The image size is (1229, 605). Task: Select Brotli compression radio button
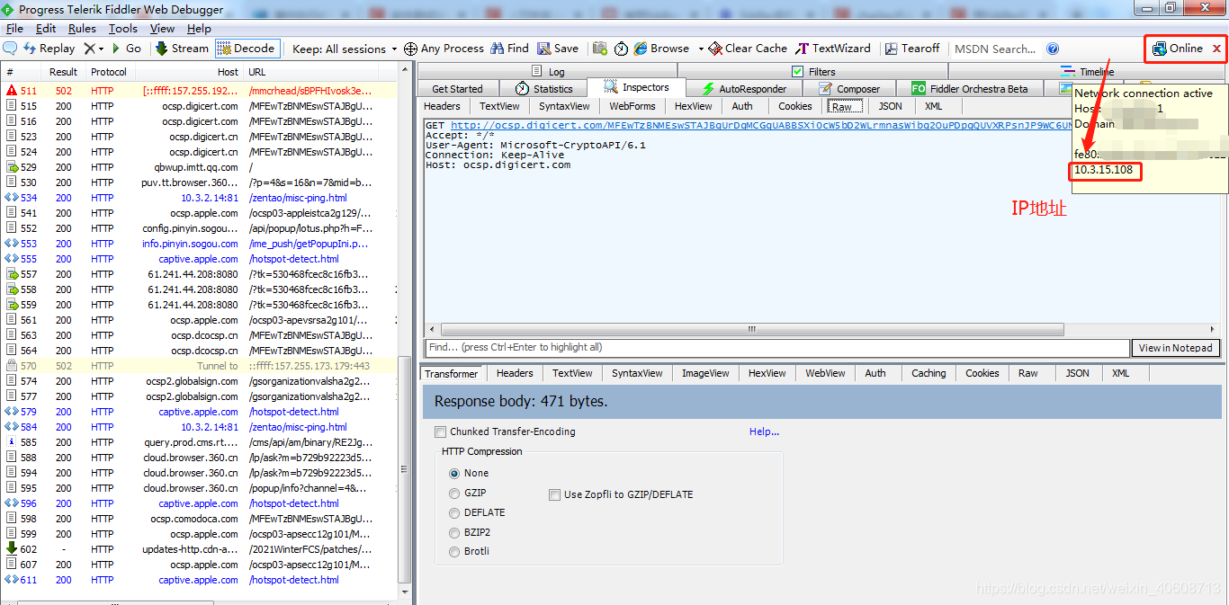pos(454,551)
